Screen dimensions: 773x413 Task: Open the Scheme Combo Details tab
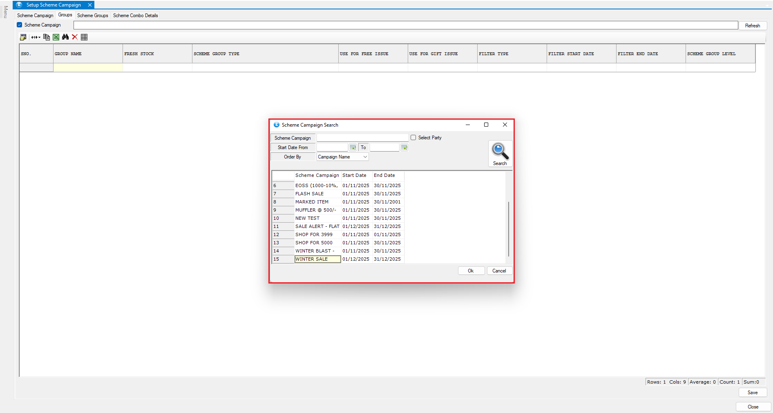[x=135, y=16]
